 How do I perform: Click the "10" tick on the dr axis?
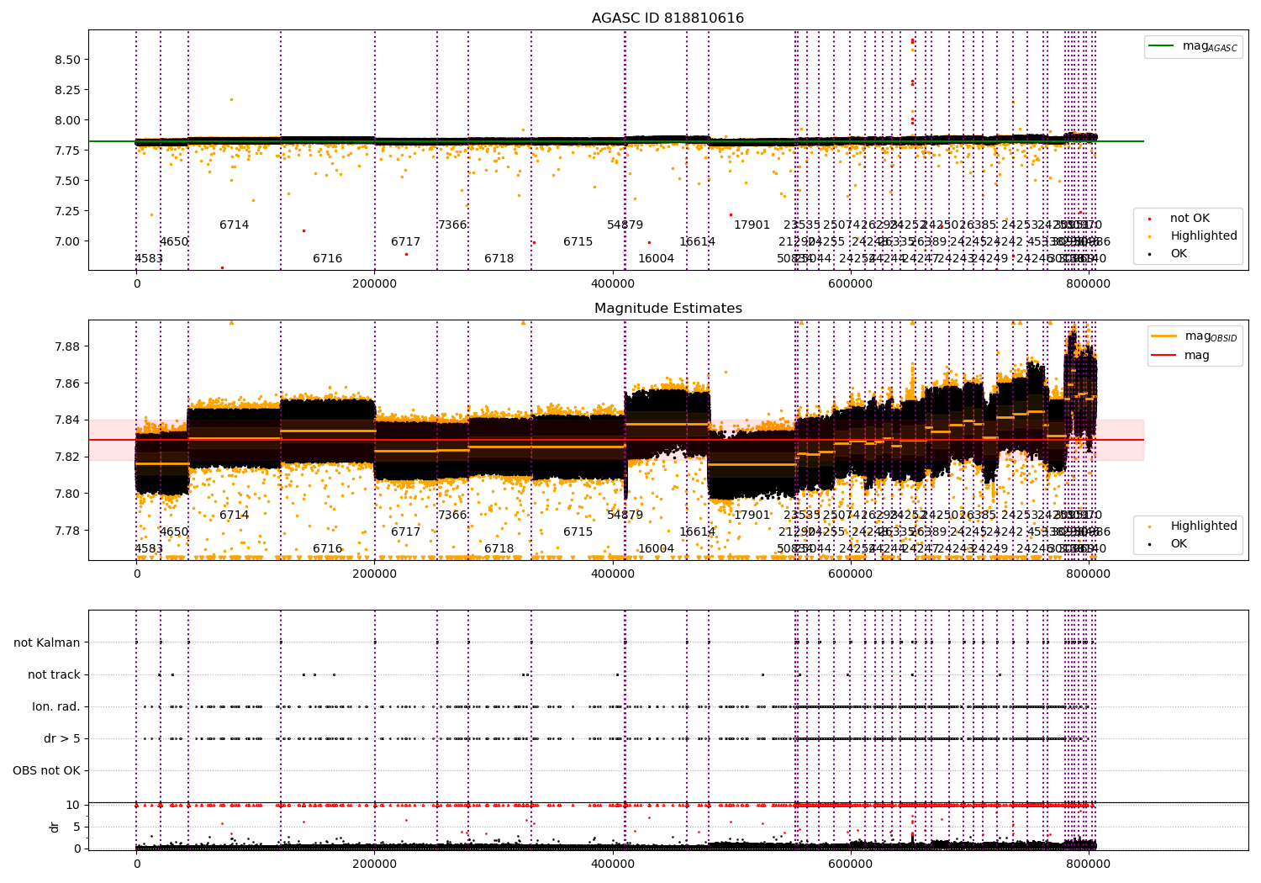tap(73, 806)
